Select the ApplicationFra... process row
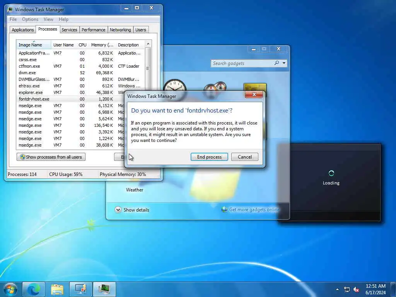Viewport: 396px width, 297px height. pyautogui.click(x=81, y=53)
